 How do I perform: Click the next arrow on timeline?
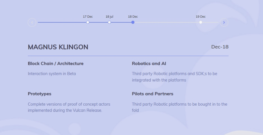tap(224, 22)
